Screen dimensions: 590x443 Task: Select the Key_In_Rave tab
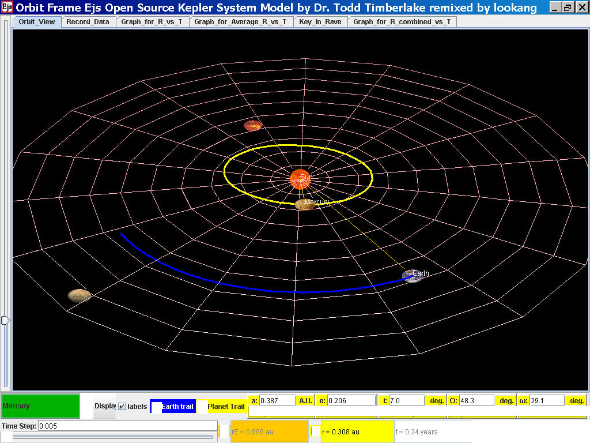[320, 22]
